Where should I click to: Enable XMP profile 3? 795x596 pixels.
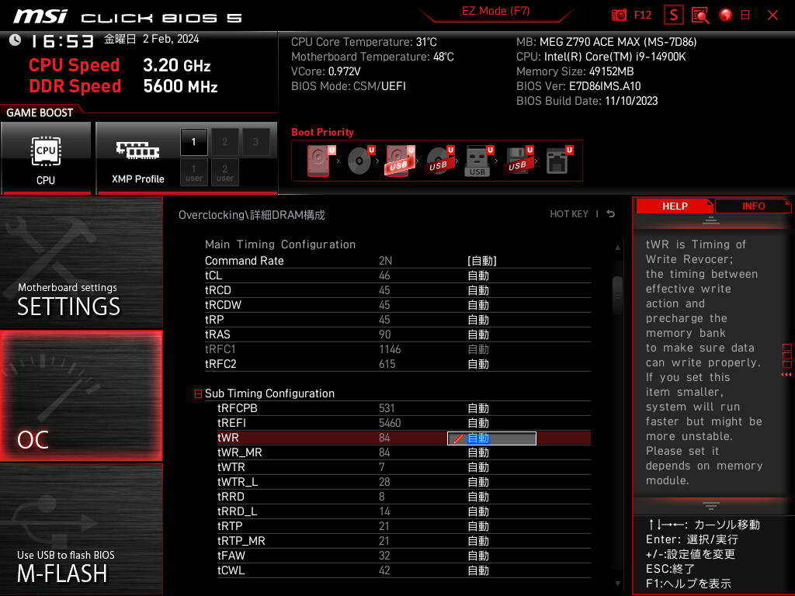click(x=255, y=142)
